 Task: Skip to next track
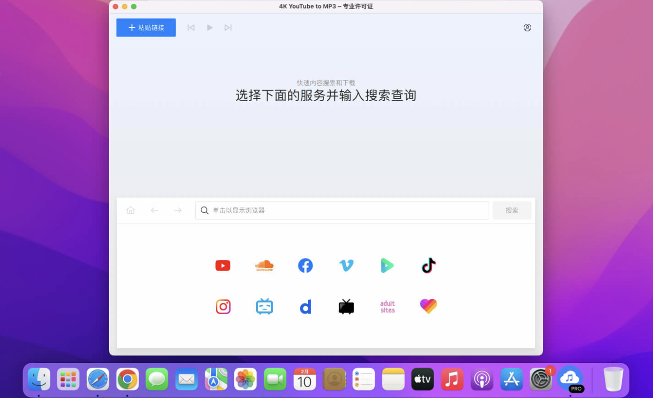[x=228, y=28]
